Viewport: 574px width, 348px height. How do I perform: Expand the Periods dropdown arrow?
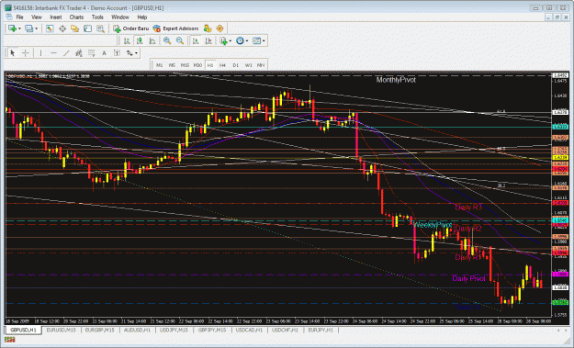pyautogui.click(x=247, y=41)
